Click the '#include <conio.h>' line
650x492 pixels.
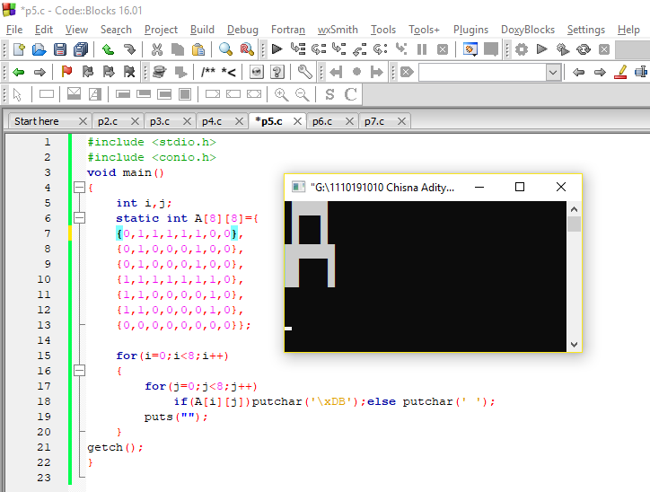tap(152, 157)
